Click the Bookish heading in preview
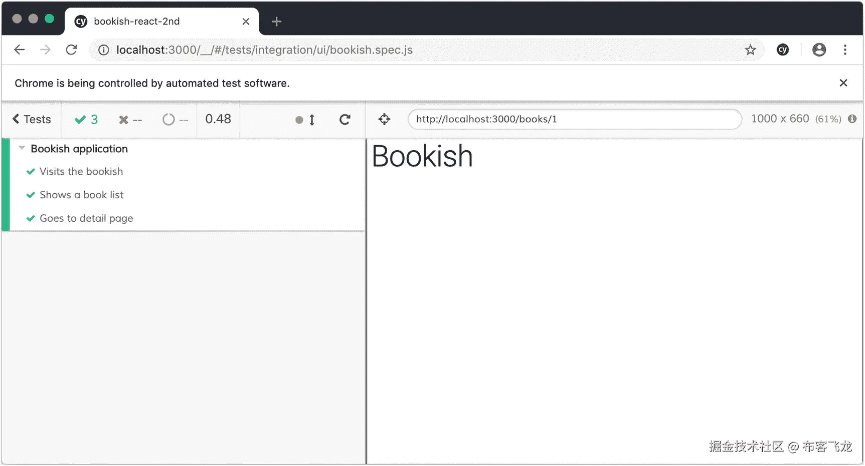Screen dimensions: 865x466 coord(422,156)
